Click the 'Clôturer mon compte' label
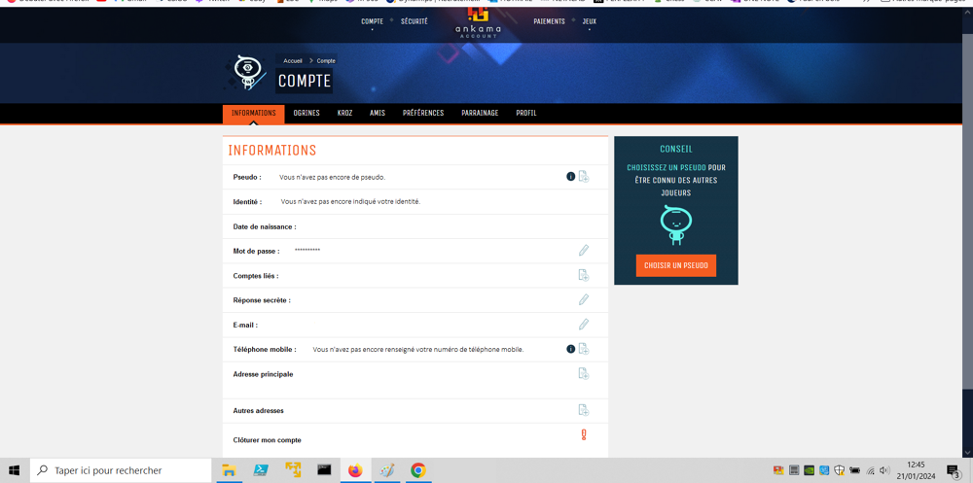Image resolution: width=973 pixels, height=483 pixels. coord(267,440)
